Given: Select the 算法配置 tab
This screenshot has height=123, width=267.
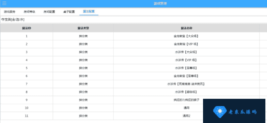Looking at the screenshot, I should coord(89,11).
